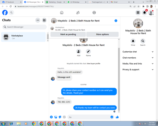Click the browser address bar URL
Viewport: 158px width, 126px height.
click(x=36, y=6)
